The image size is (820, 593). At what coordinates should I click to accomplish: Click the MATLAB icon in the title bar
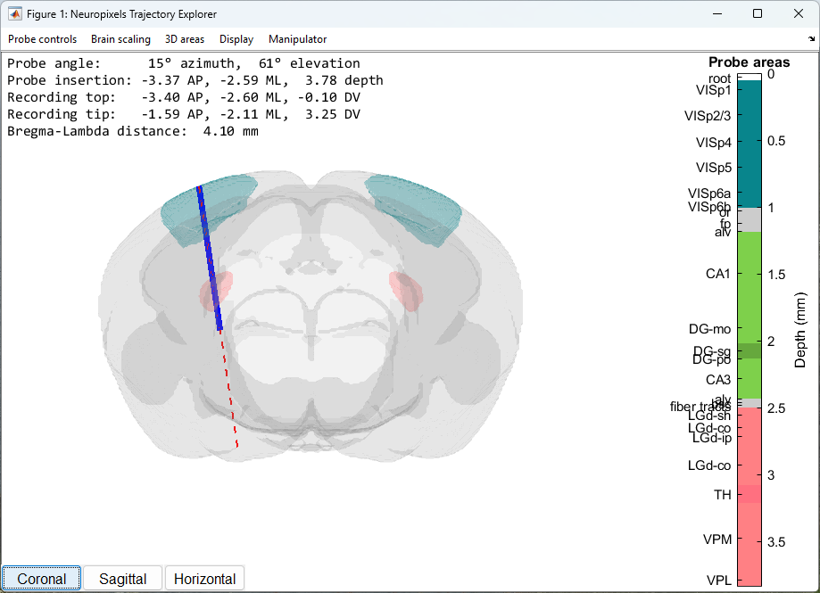[x=15, y=14]
